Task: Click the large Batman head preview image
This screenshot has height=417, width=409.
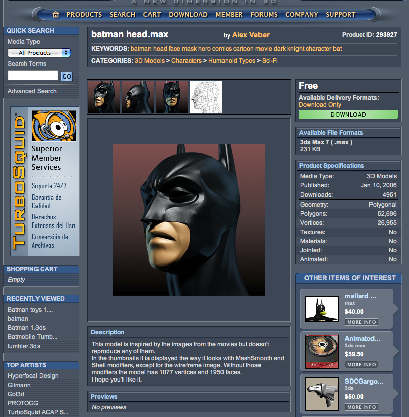Action: pos(189,220)
